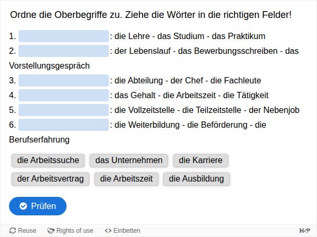Click the blank field before 'der Lebenslauf'
Screen dimensions: 317x237
coord(63,51)
